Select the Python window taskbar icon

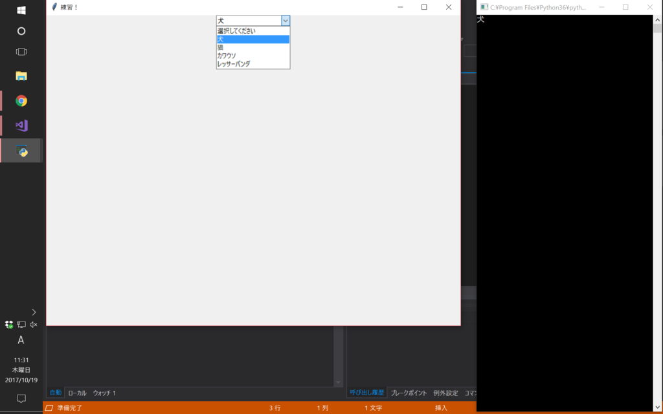pos(21,150)
